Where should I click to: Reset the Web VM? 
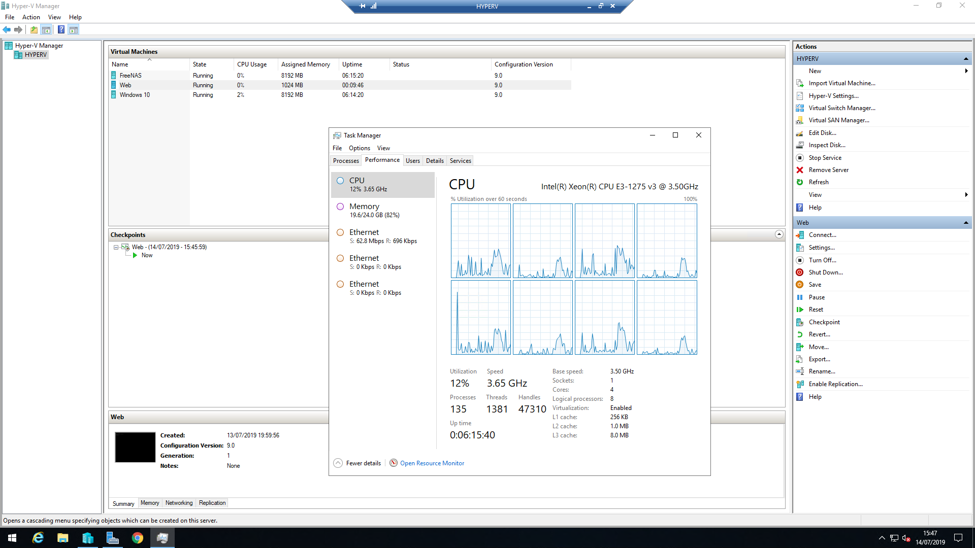816,310
